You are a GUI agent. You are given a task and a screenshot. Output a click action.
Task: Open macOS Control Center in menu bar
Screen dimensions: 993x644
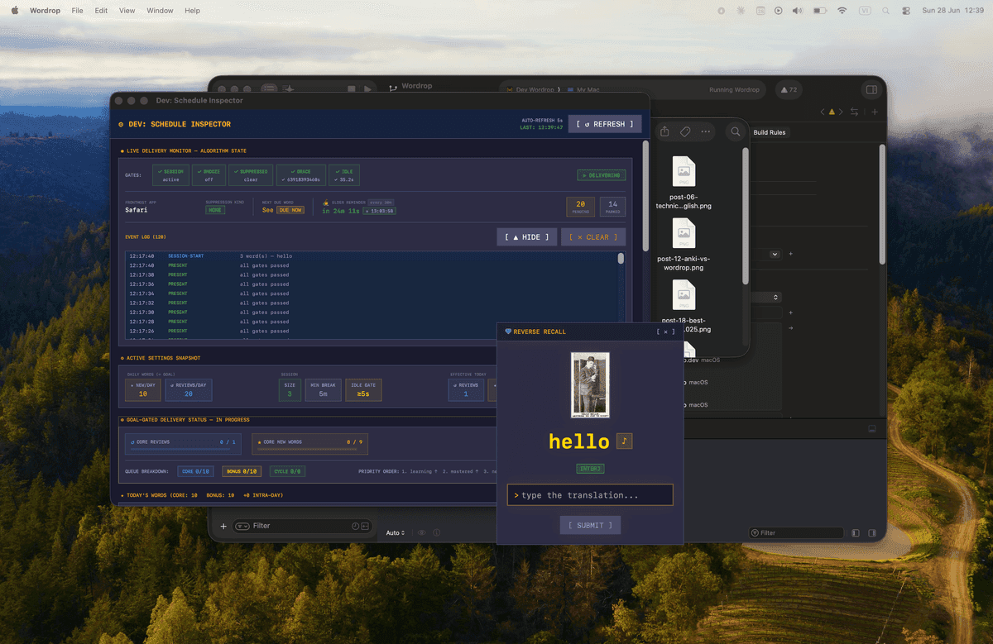click(906, 11)
